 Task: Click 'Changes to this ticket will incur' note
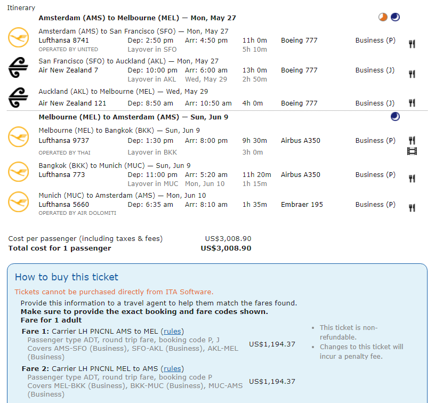[361, 352]
